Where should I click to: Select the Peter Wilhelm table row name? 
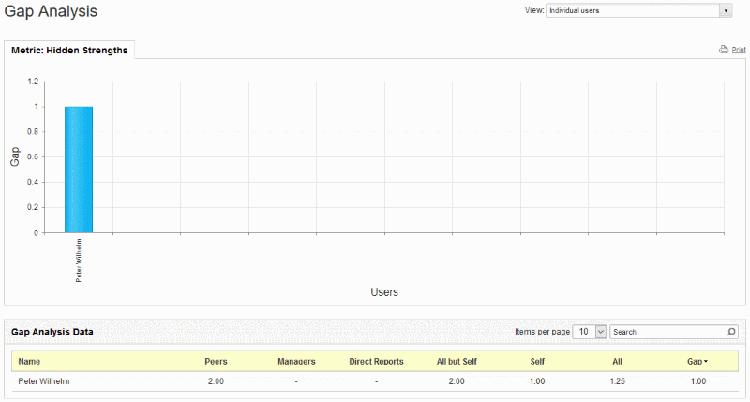click(x=44, y=381)
